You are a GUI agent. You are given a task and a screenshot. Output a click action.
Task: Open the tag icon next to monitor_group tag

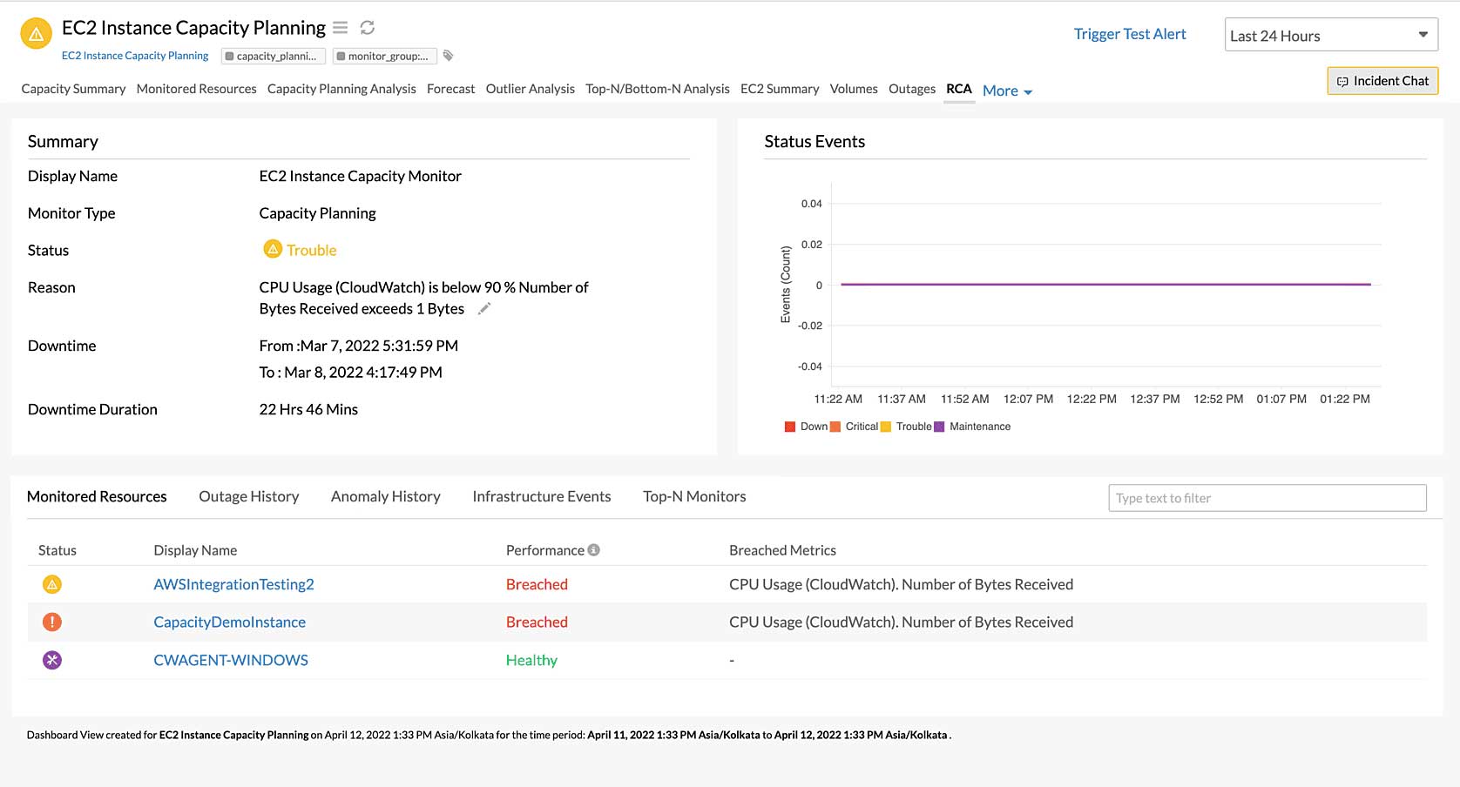pyautogui.click(x=448, y=55)
